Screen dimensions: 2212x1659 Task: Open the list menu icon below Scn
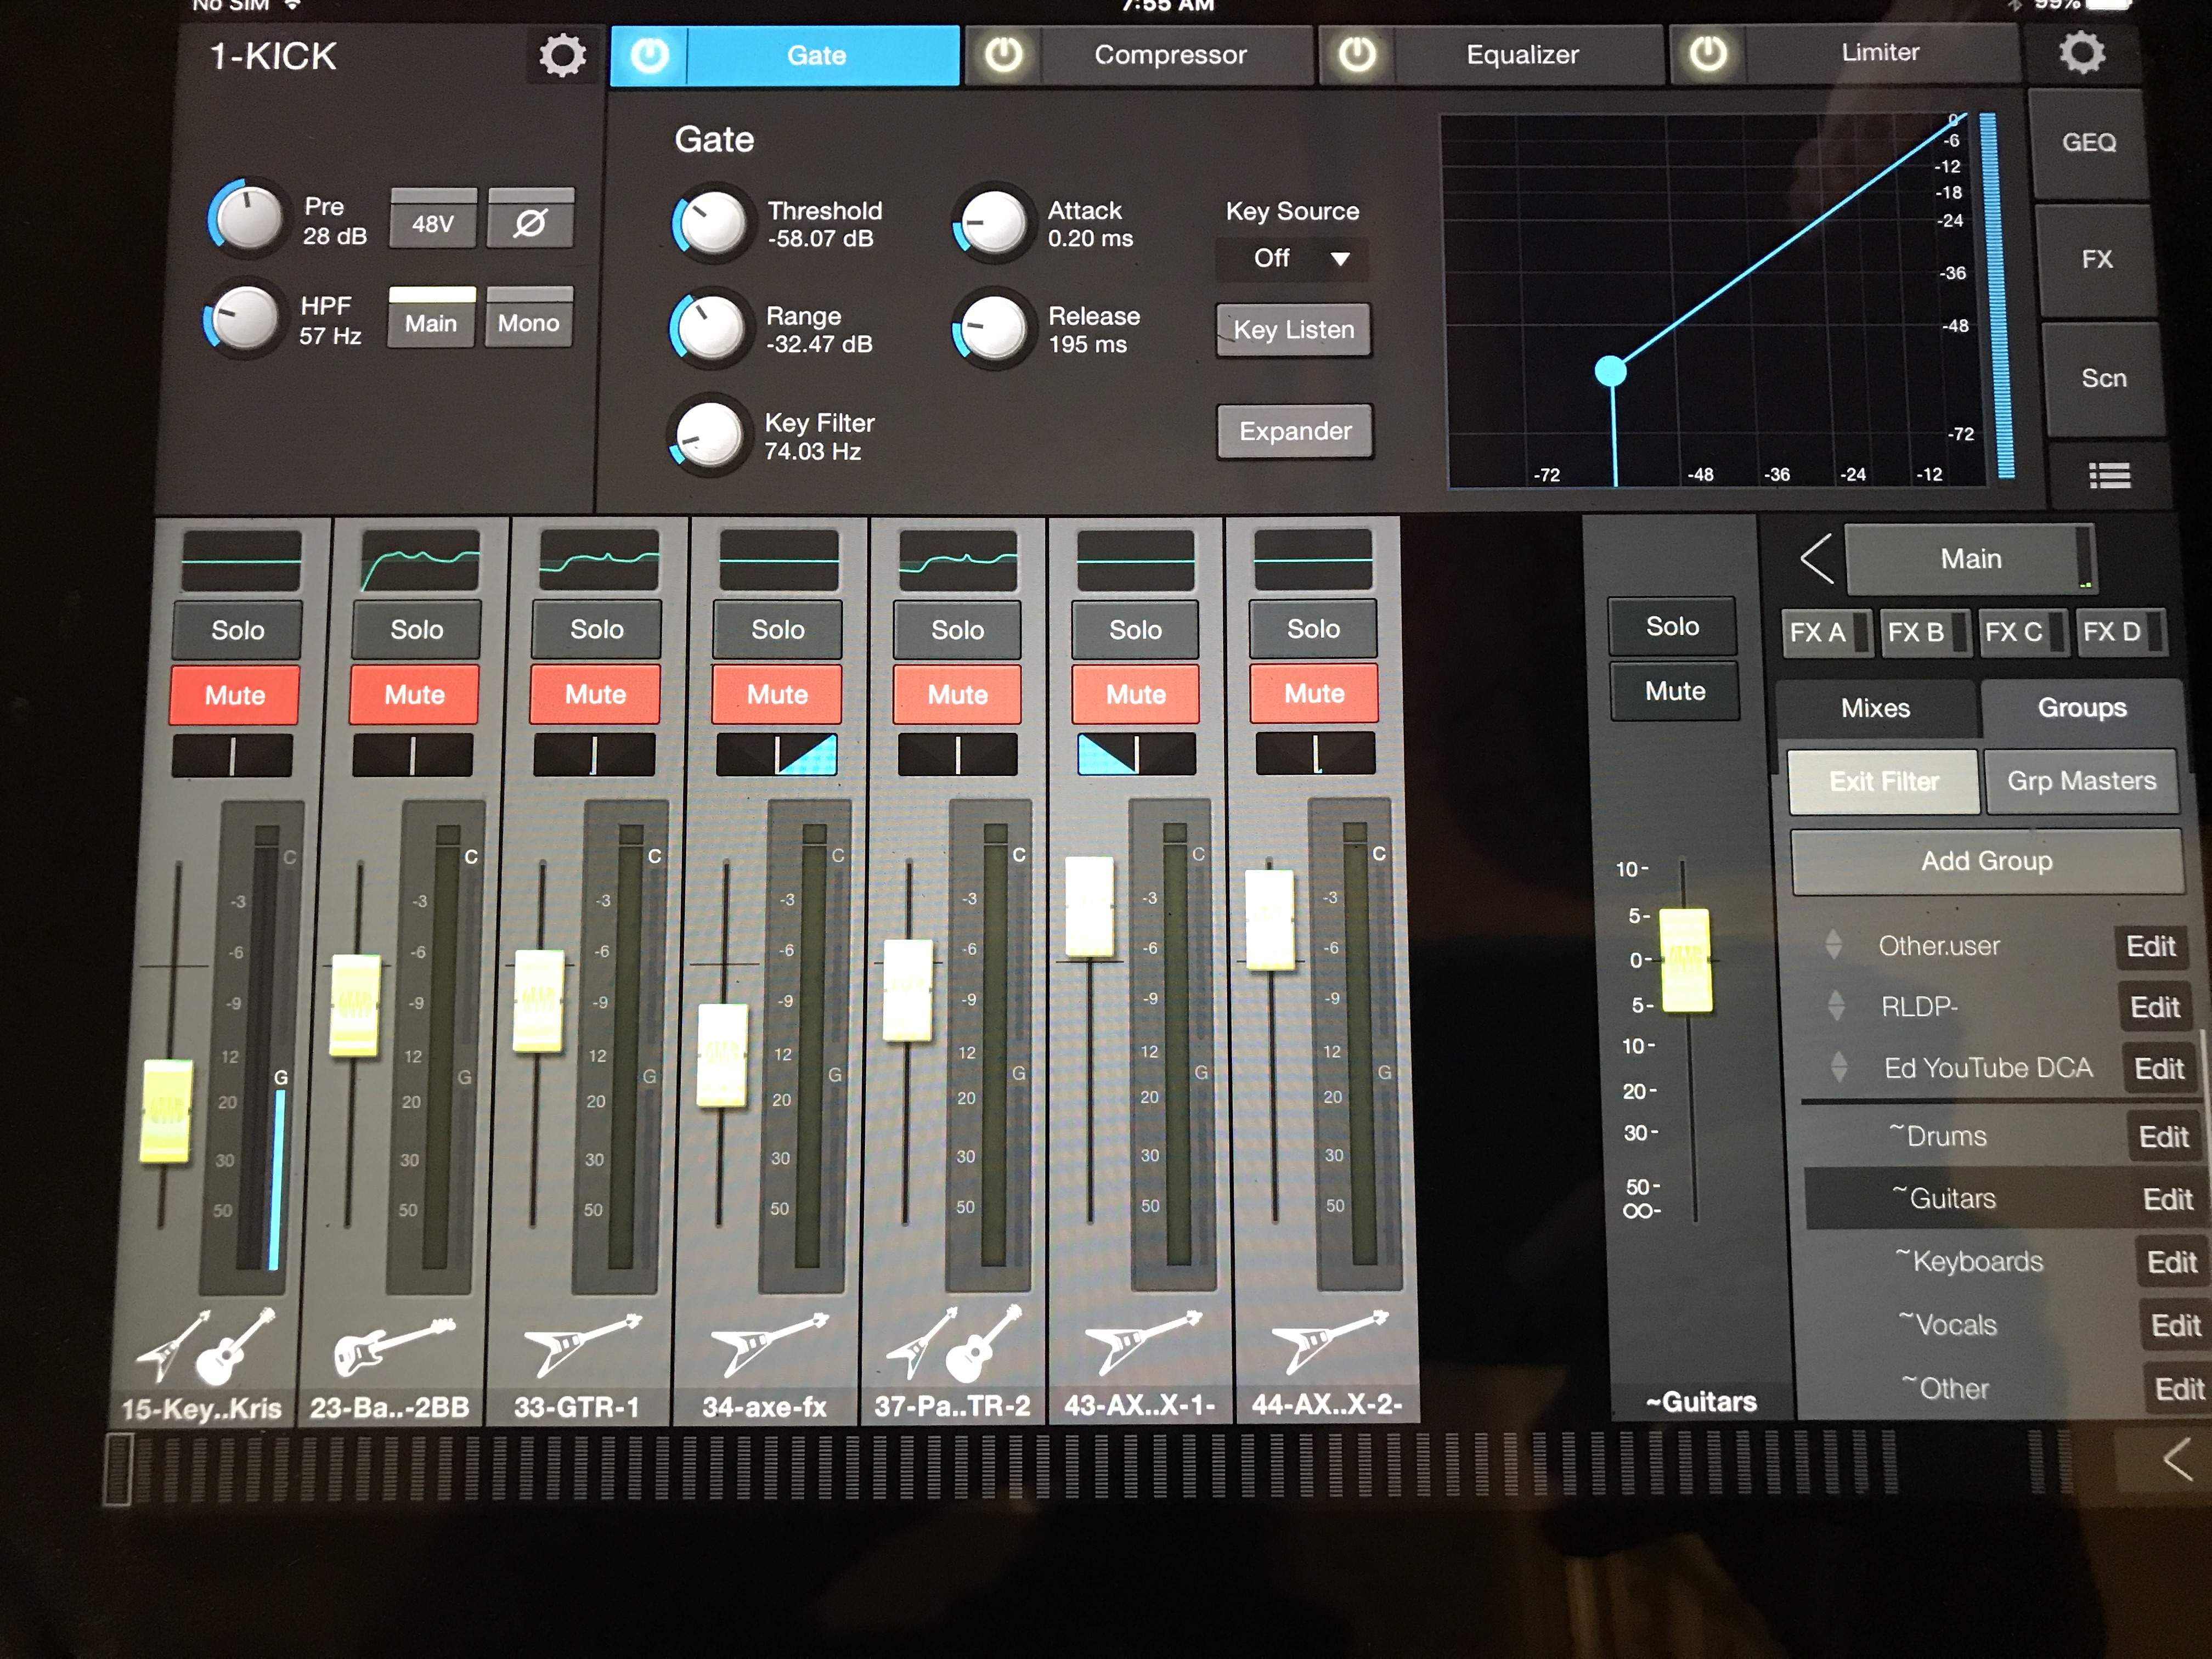pos(2109,476)
